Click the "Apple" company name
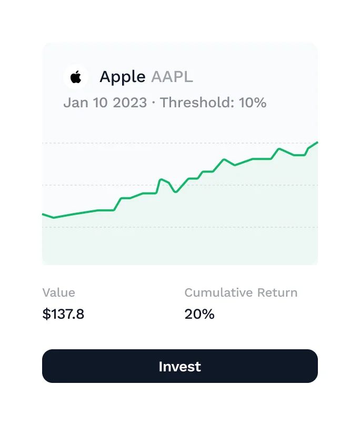Viewport: 360px width, 425px height. coord(122,77)
